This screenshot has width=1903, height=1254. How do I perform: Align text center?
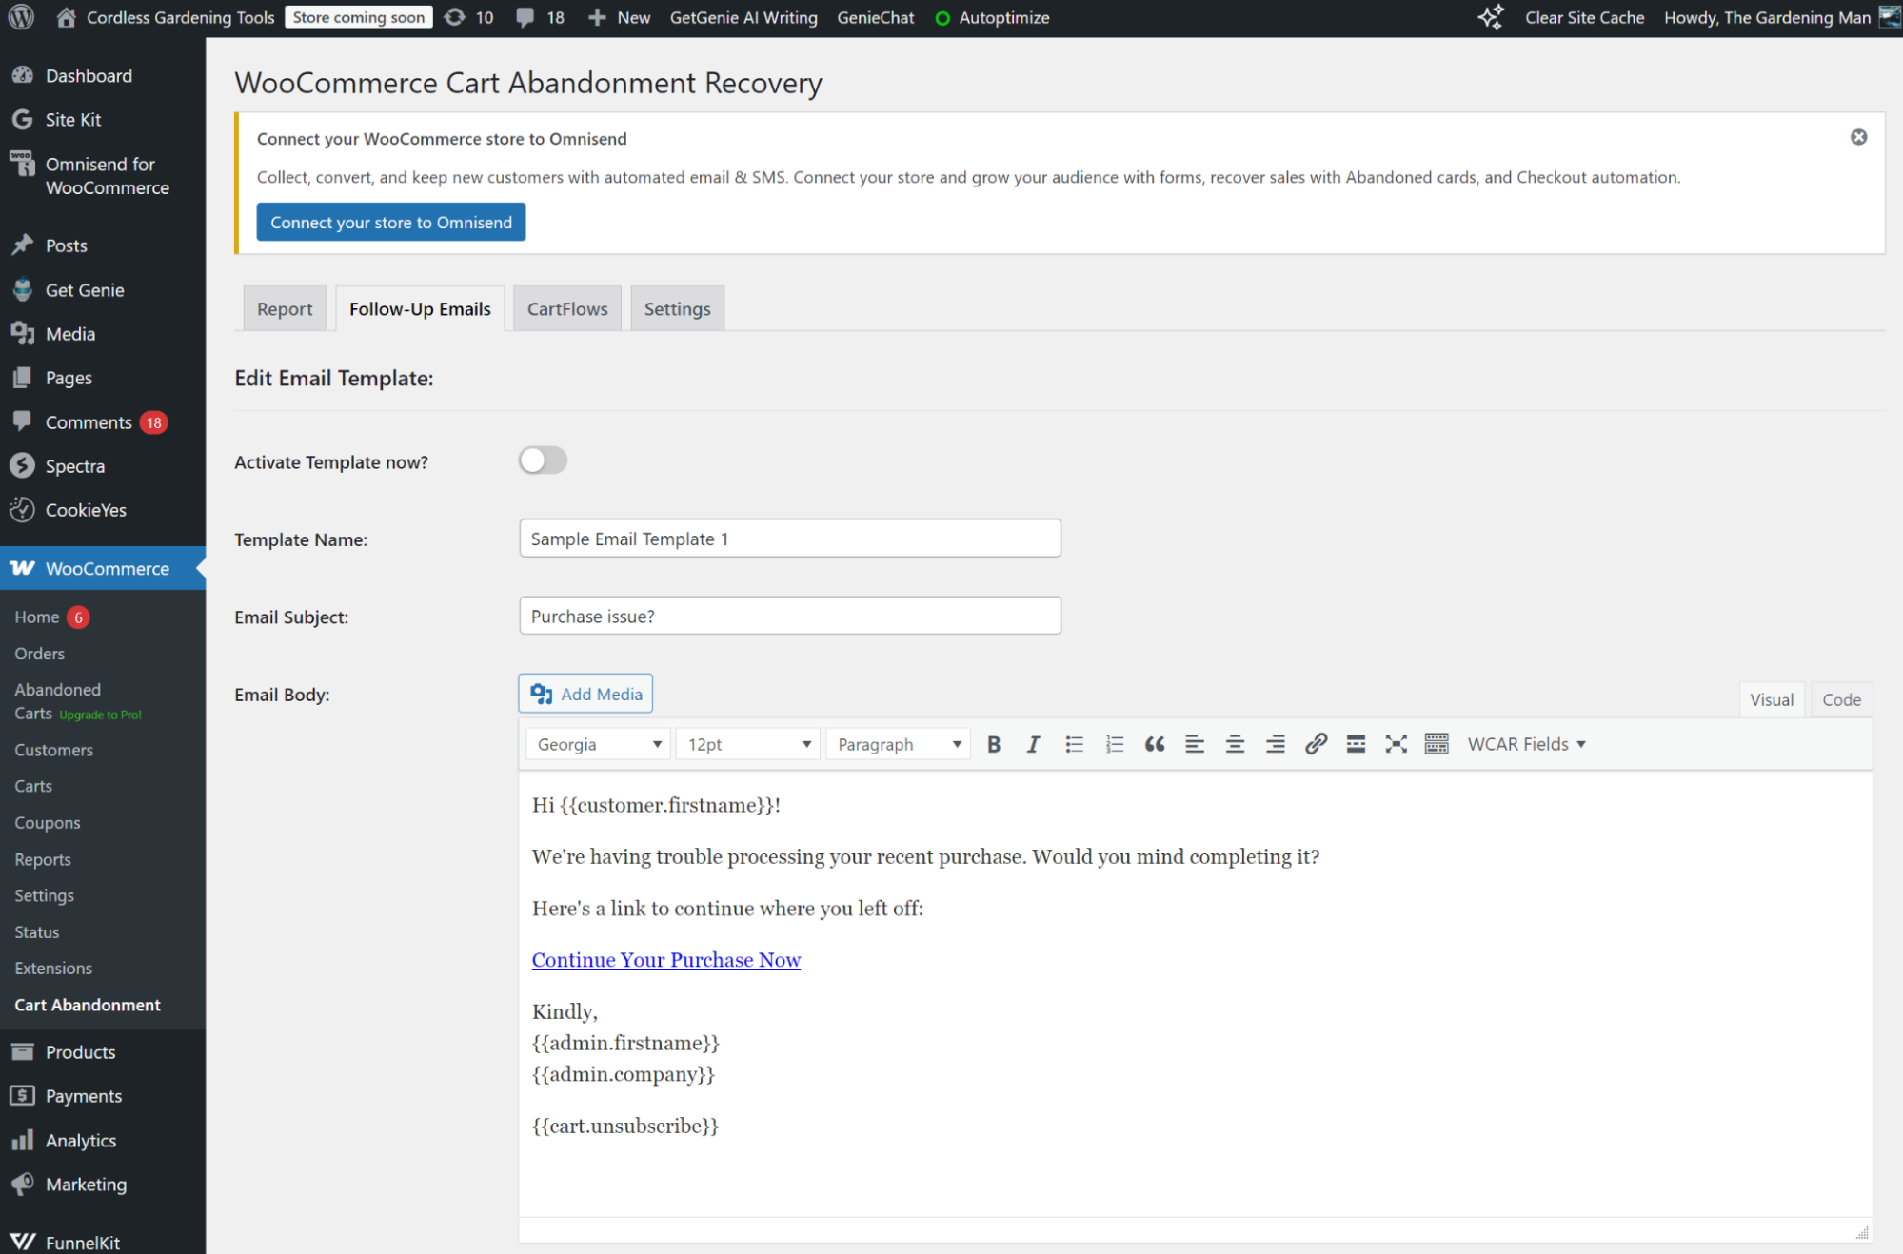(1235, 744)
